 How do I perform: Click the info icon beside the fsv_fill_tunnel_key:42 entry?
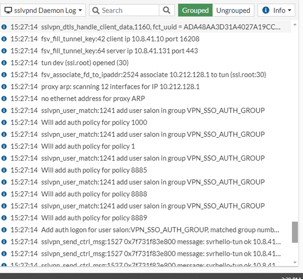pyautogui.click(x=4, y=39)
